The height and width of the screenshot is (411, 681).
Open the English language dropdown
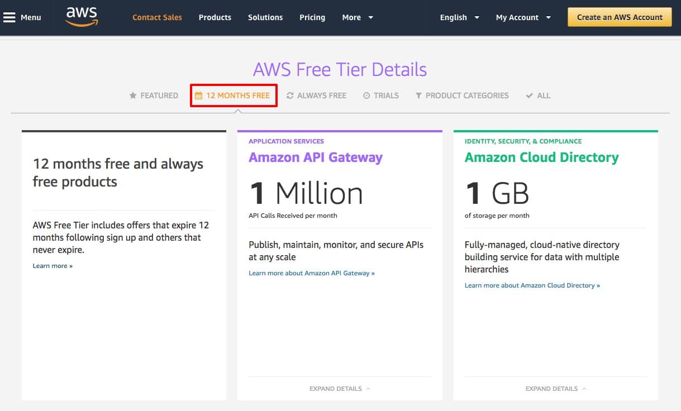(x=459, y=17)
